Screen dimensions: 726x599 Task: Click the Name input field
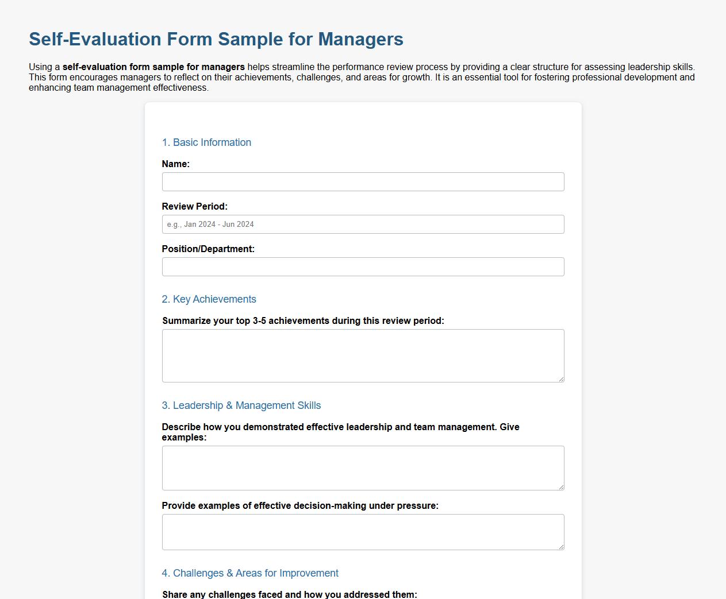coord(363,181)
